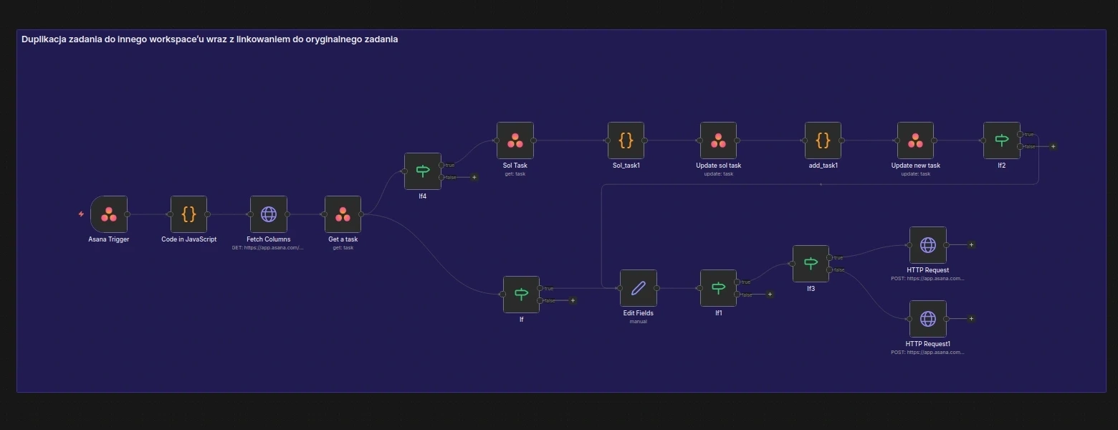Select the If1 condition node
1118x430 pixels.
[718, 288]
